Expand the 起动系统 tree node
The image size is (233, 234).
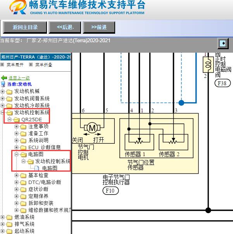[x=2, y=231]
